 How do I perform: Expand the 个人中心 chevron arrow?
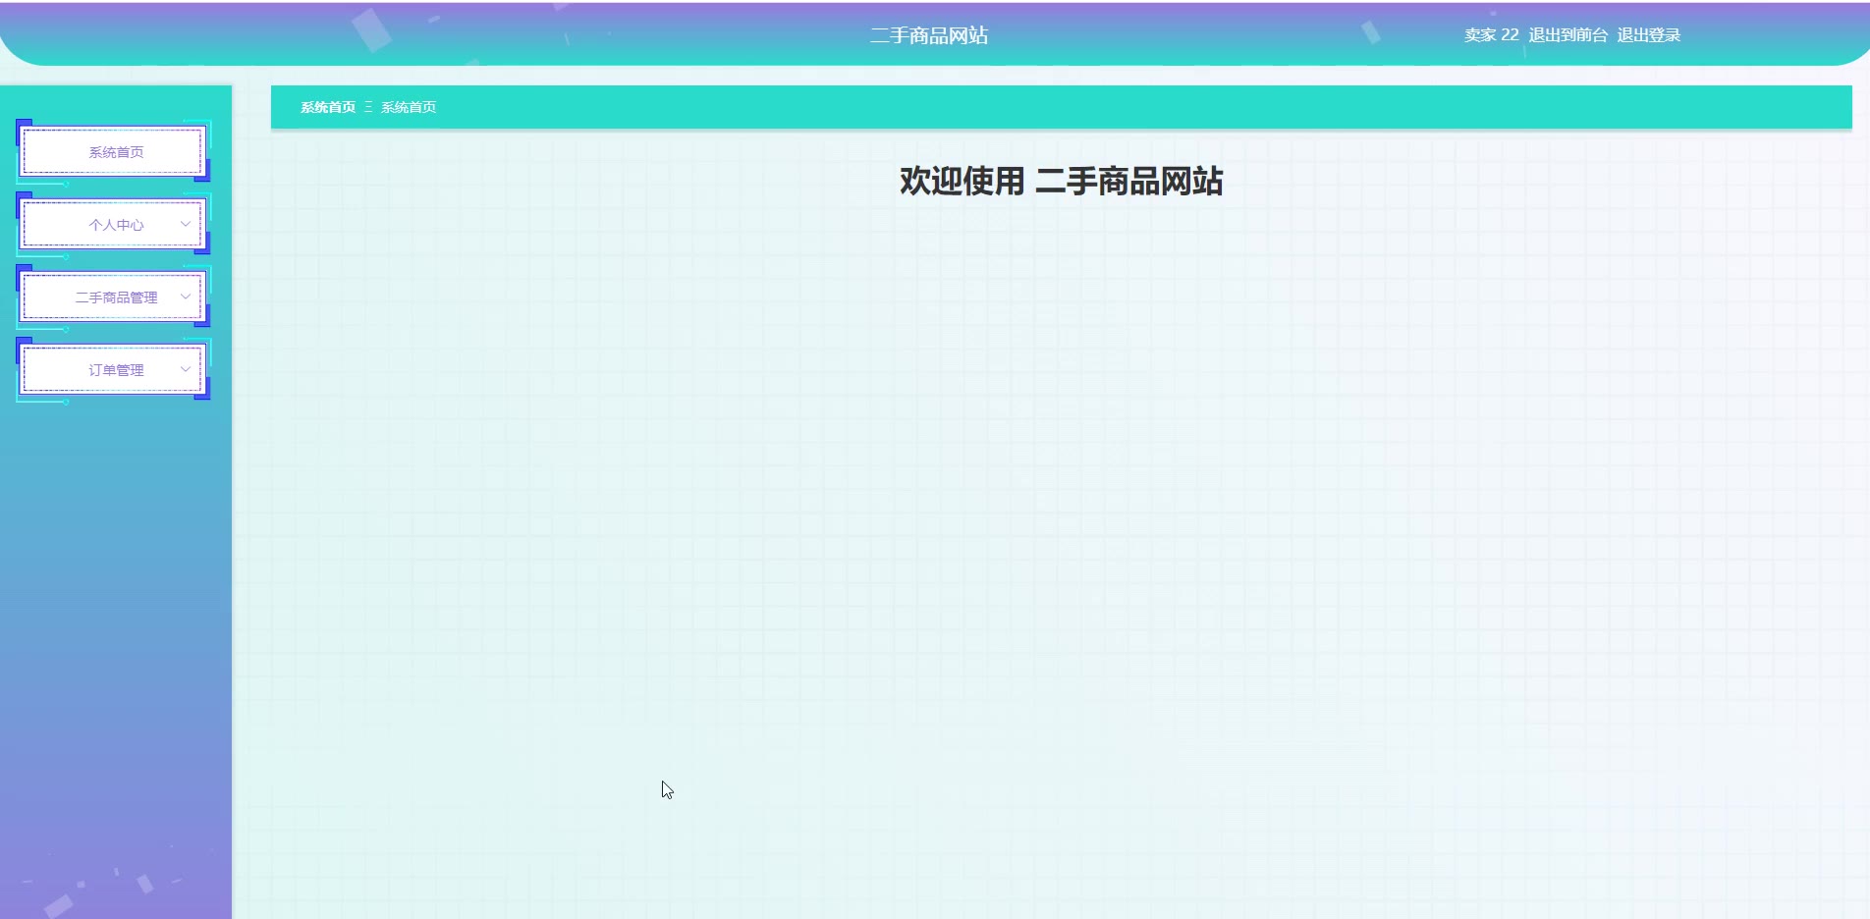tap(186, 225)
